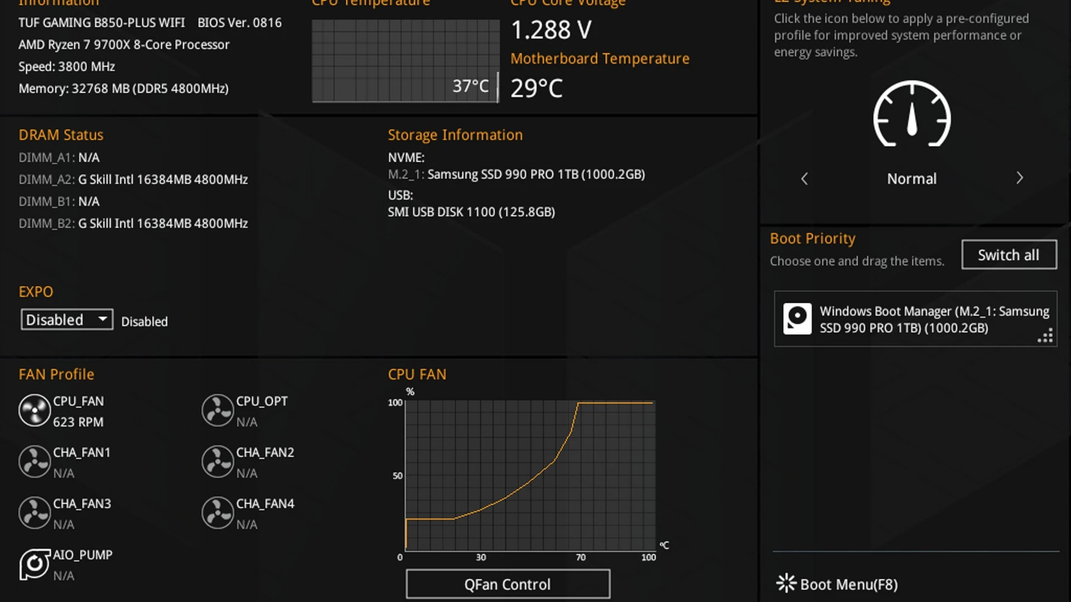The width and height of the screenshot is (1071, 602).
Task: Grab the boot entry drag handle dots
Action: (x=1046, y=336)
